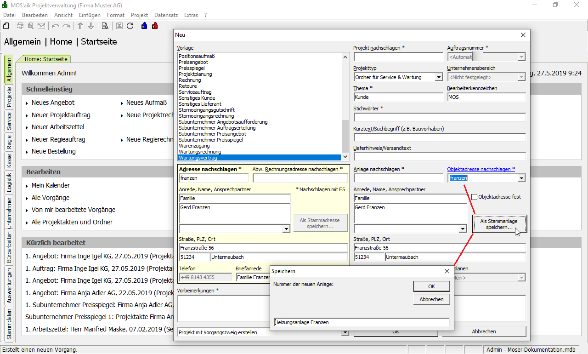Image resolution: width=588 pixels, height=354 pixels.
Task: Click the search document toolbar icon
Action: click(x=105, y=26)
